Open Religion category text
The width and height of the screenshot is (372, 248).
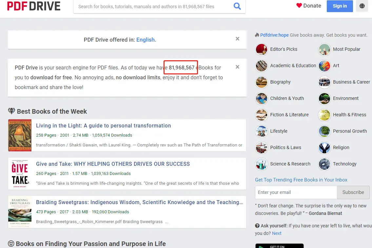pyautogui.click(x=341, y=147)
